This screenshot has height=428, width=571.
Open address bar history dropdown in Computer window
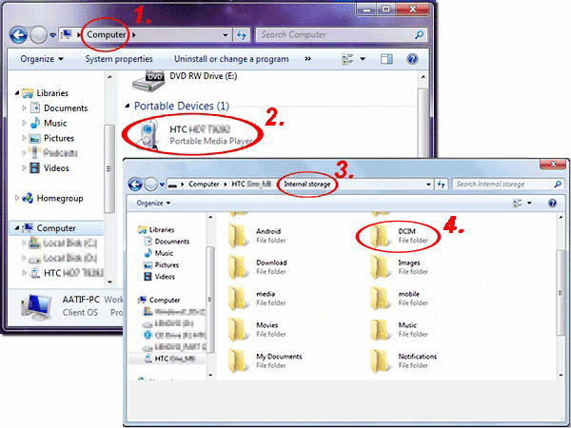coord(225,35)
